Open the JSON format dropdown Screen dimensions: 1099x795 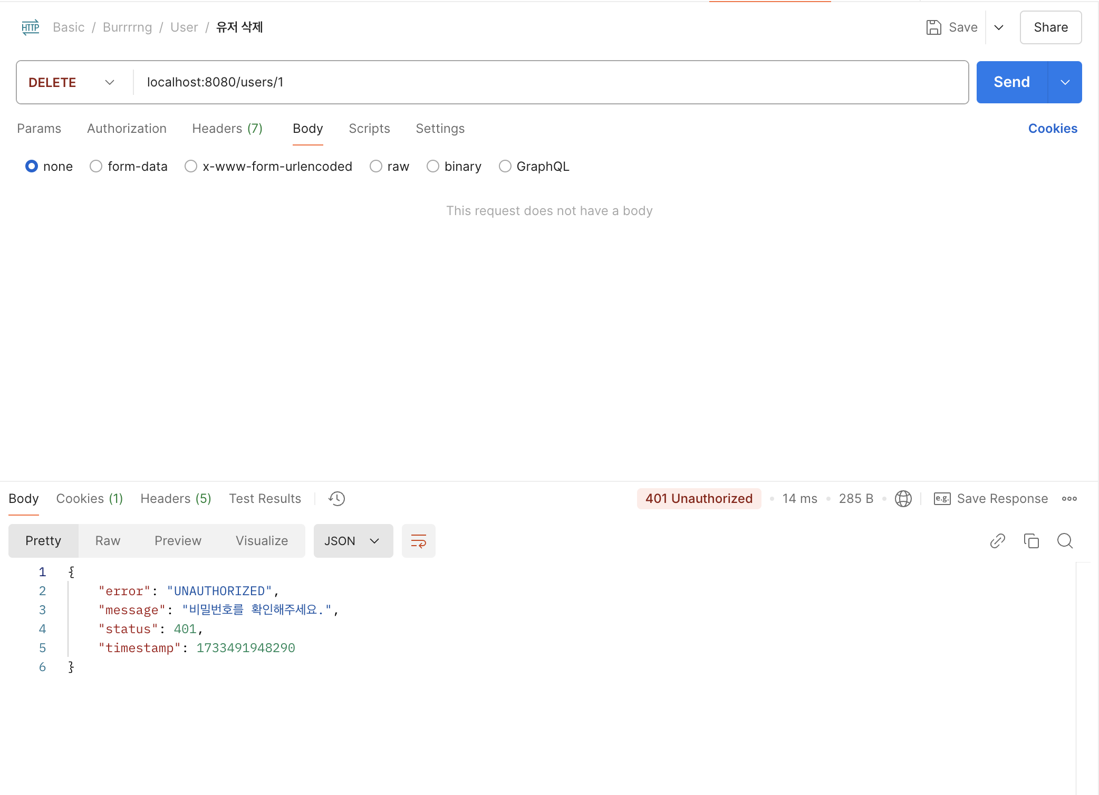pos(353,541)
